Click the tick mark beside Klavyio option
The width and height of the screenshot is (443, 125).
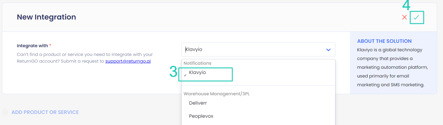coord(185,75)
